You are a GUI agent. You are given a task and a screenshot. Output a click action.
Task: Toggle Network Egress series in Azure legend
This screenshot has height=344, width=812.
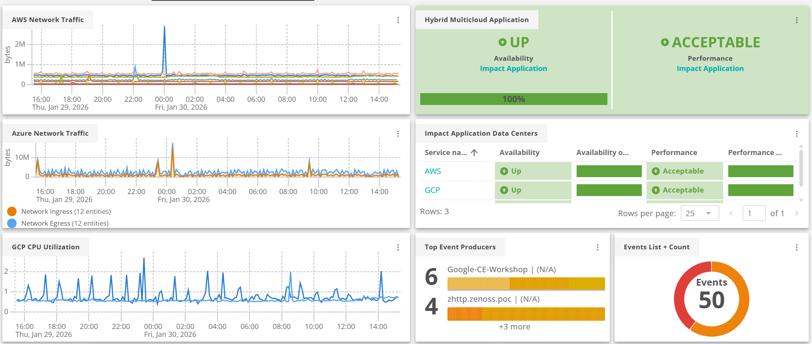pos(12,223)
